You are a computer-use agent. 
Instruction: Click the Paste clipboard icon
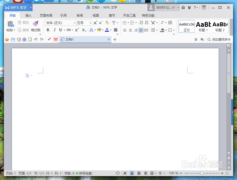(x=11, y=24)
